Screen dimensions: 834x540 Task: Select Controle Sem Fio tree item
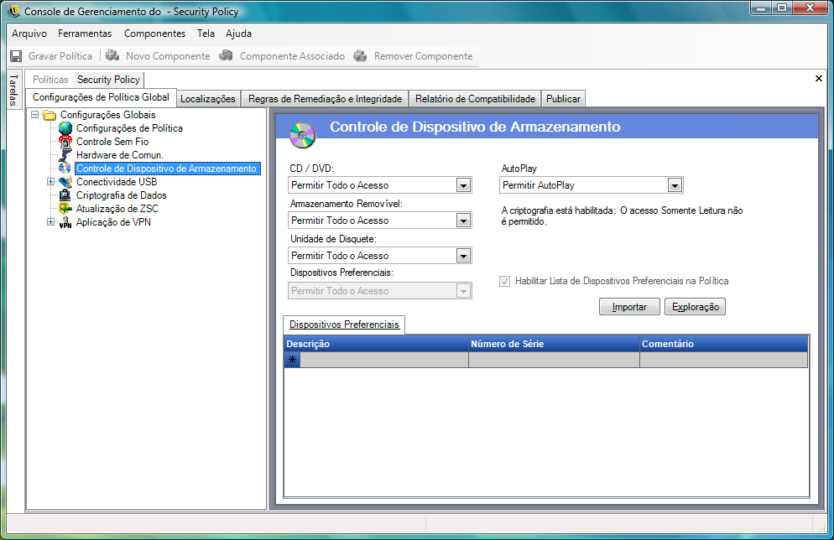pos(112,142)
